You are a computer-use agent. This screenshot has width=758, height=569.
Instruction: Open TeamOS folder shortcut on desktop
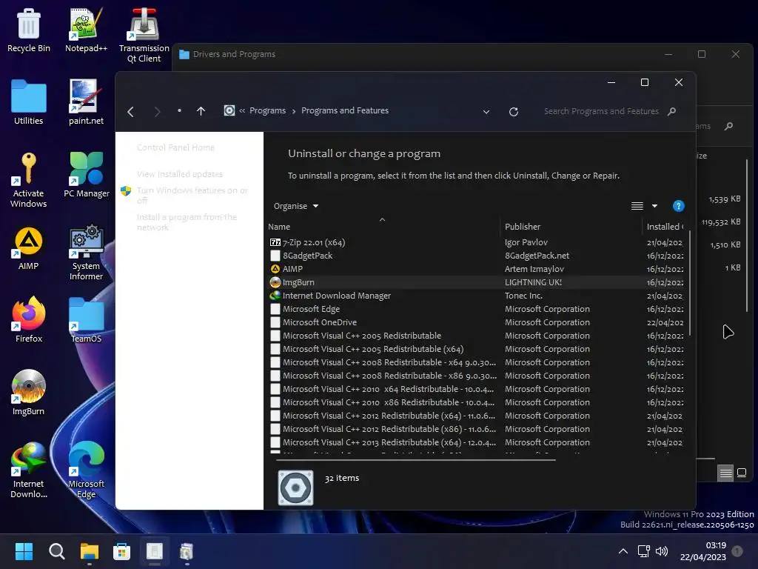click(x=86, y=320)
